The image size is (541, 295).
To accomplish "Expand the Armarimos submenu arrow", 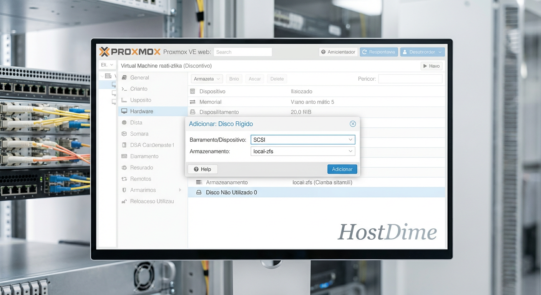I will tap(180, 190).
